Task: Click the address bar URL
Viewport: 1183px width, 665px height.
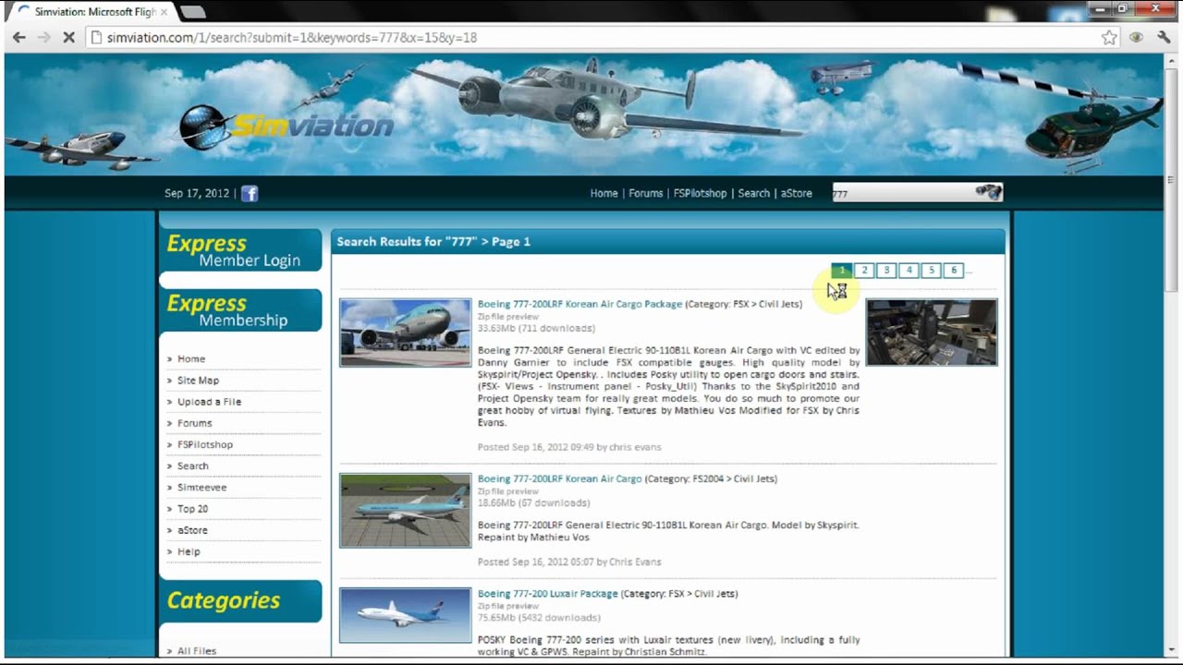Action: pos(291,38)
